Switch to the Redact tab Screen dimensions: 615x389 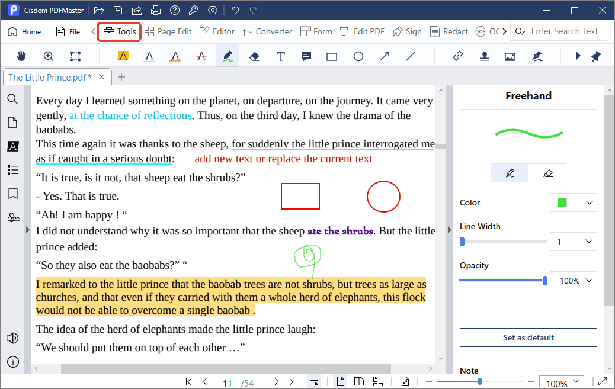[449, 31]
